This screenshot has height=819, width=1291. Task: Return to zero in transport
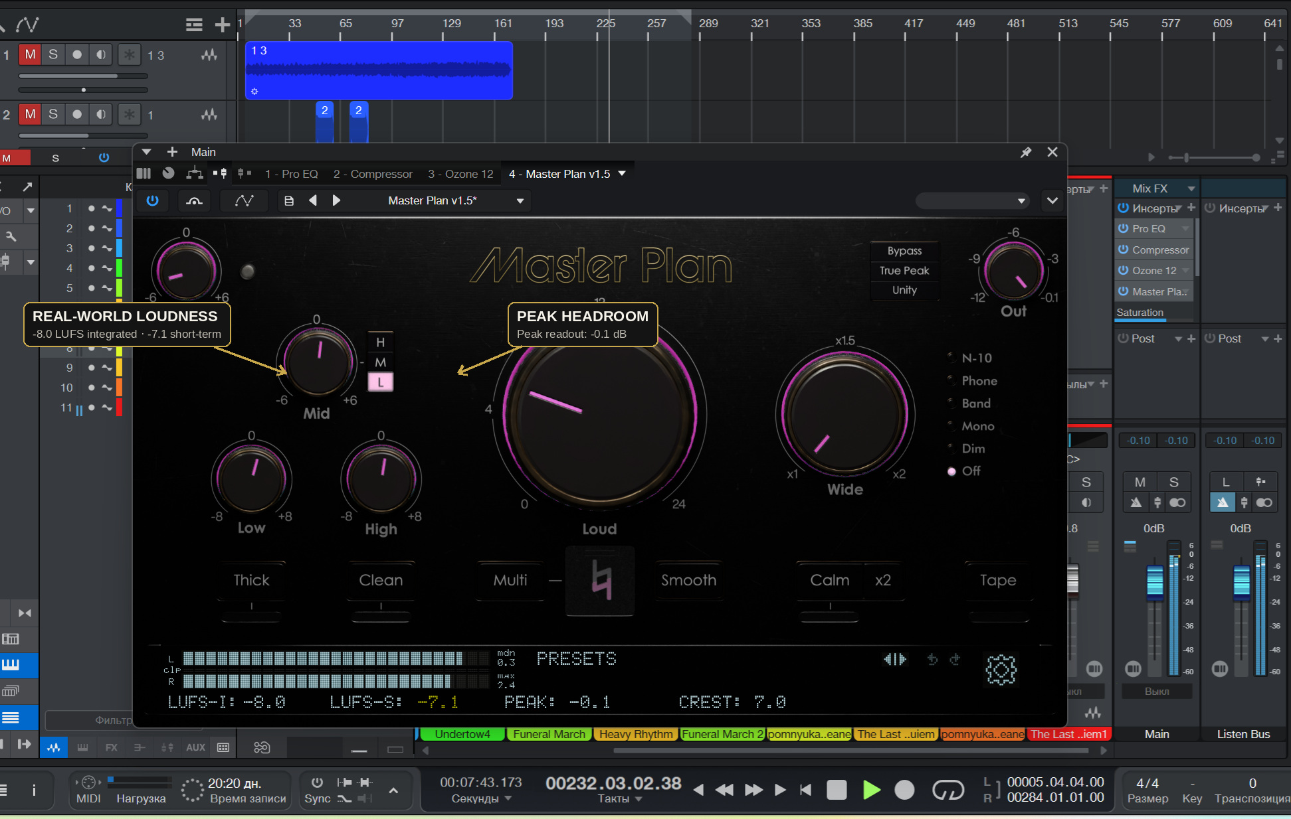806,790
